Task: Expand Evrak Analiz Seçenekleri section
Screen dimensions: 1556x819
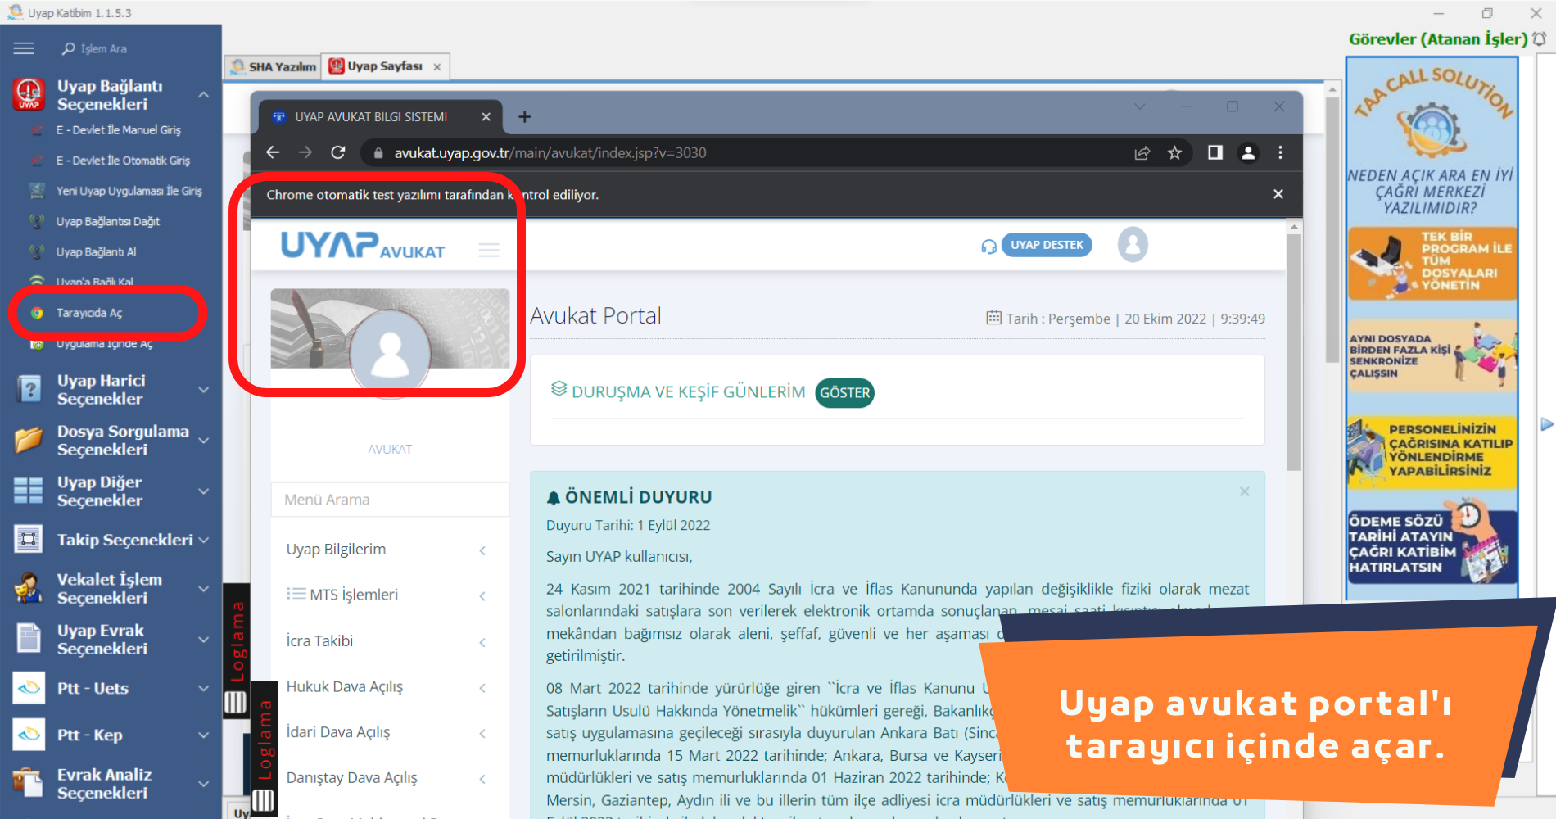Action: (204, 784)
